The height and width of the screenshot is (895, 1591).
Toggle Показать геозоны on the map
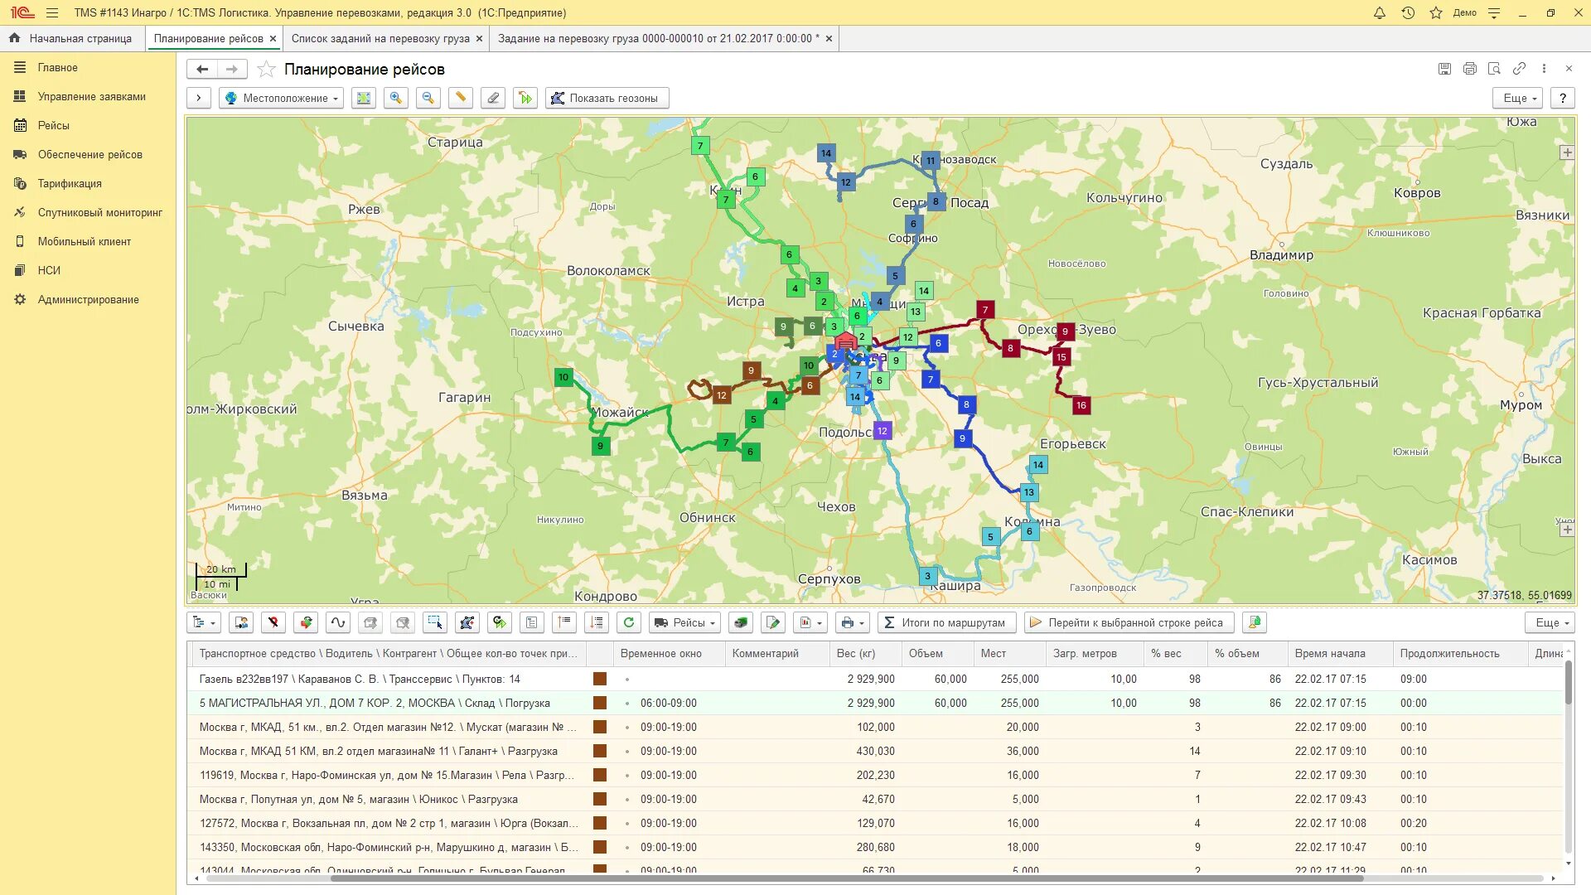pyautogui.click(x=607, y=98)
